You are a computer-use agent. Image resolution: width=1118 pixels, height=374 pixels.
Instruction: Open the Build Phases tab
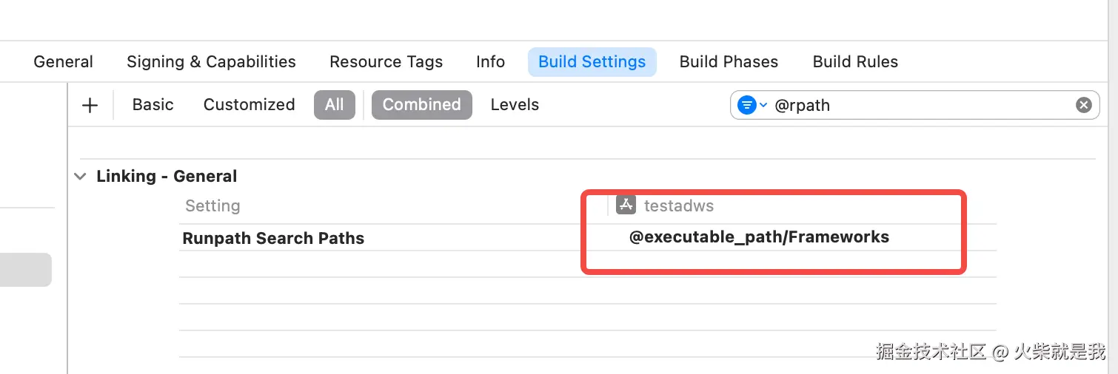pos(729,62)
